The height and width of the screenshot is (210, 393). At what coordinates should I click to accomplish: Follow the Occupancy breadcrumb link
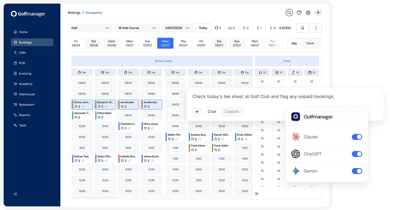[x=94, y=13]
